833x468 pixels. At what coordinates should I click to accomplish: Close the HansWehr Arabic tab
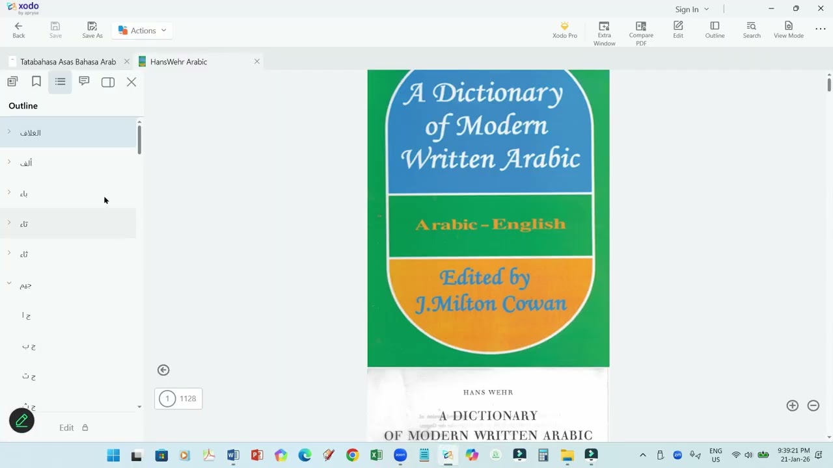(257, 62)
